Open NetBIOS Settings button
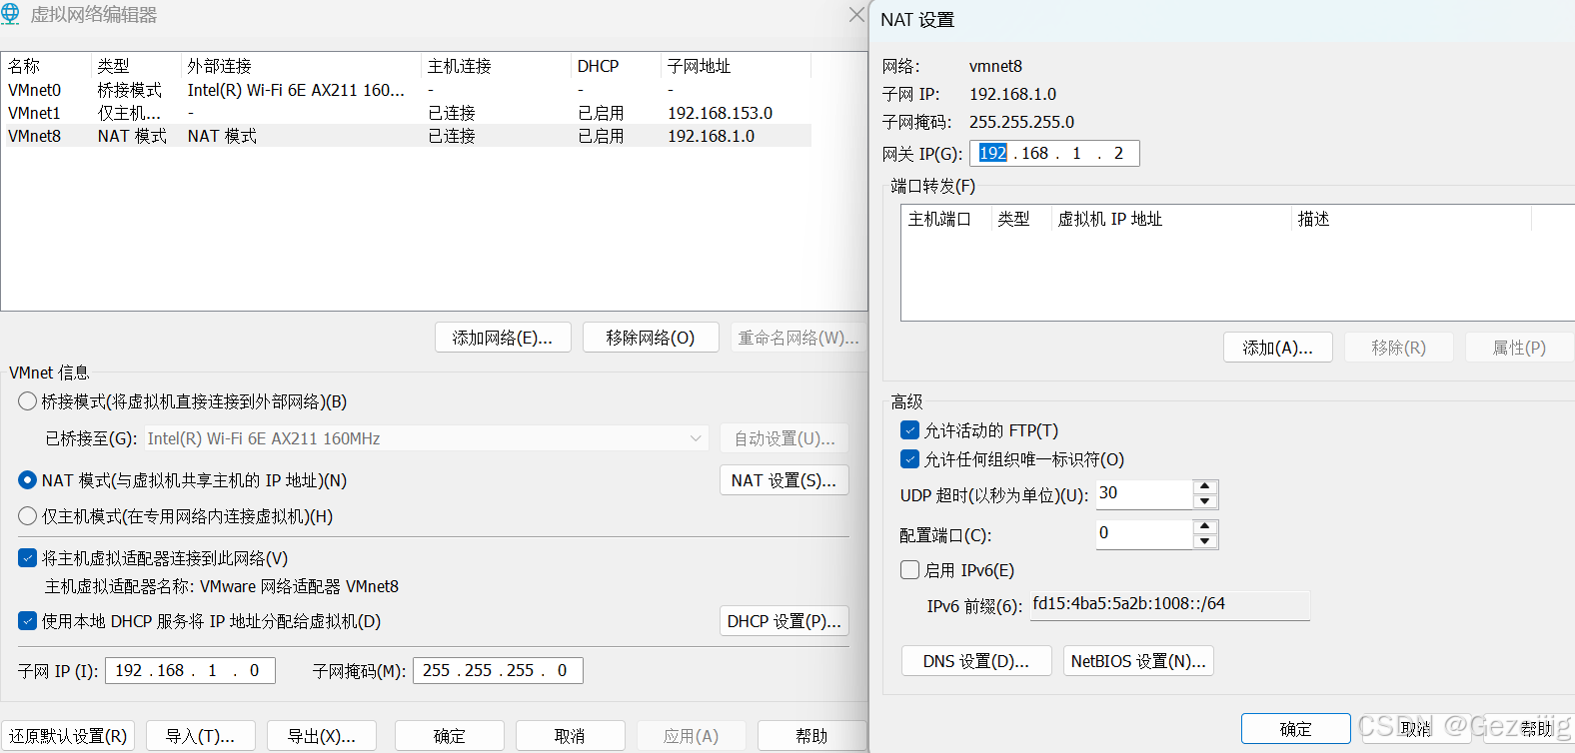The height and width of the screenshot is (753, 1575). coord(1138,661)
